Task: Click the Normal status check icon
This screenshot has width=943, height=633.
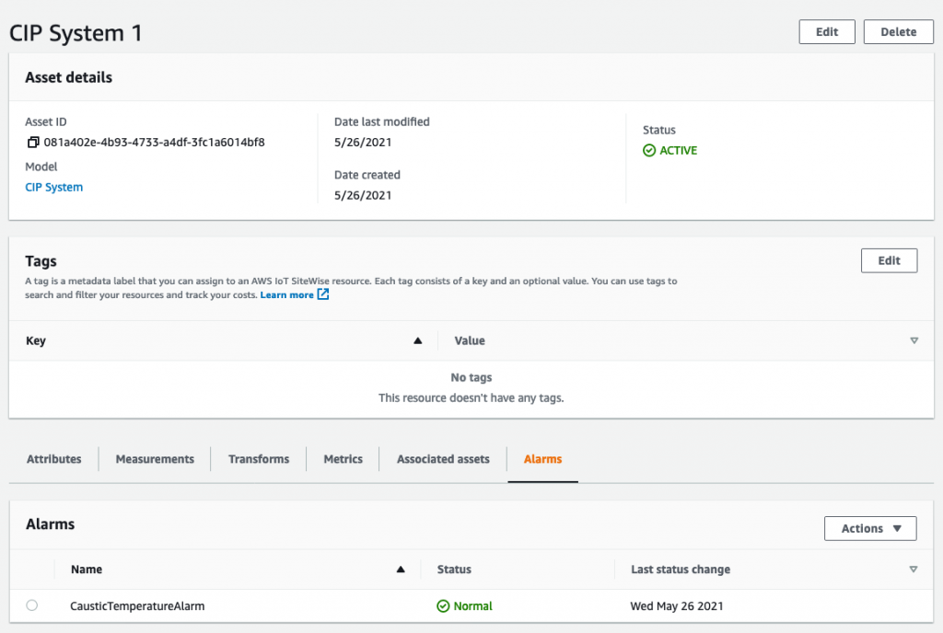Action: pyautogui.click(x=443, y=606)
